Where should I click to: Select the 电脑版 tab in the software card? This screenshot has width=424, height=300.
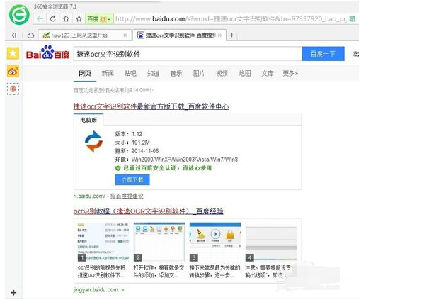click(x=88, y=120)
